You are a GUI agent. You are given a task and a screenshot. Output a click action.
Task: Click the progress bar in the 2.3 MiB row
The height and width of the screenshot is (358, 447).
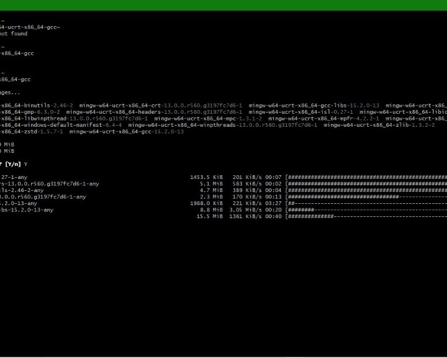click(x=366, y=197)
